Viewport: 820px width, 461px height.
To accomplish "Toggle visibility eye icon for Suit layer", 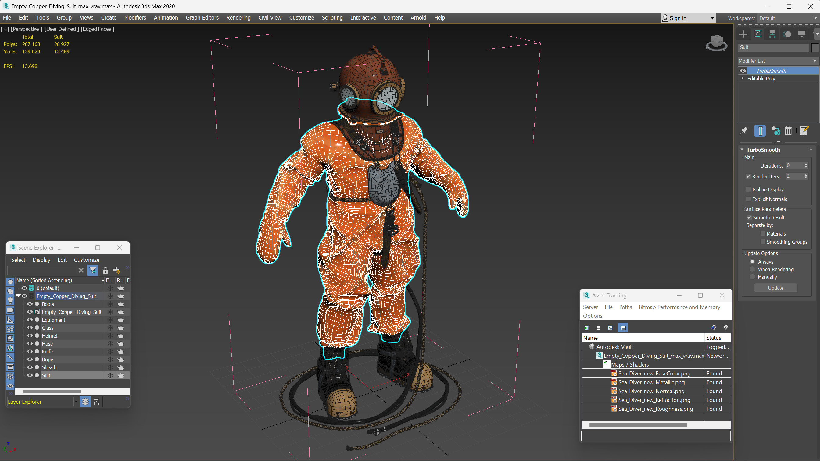I will [30, 375].
